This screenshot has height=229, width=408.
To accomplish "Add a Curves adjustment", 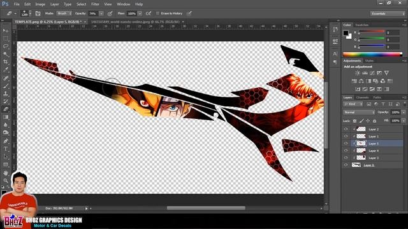I will point(372,73).
